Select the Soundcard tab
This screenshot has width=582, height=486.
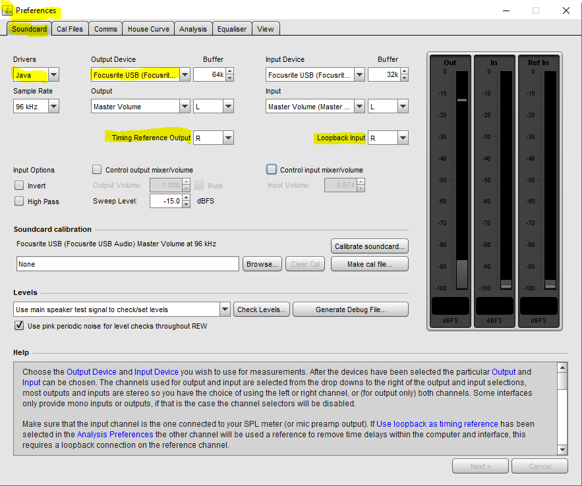coord(29,29)
